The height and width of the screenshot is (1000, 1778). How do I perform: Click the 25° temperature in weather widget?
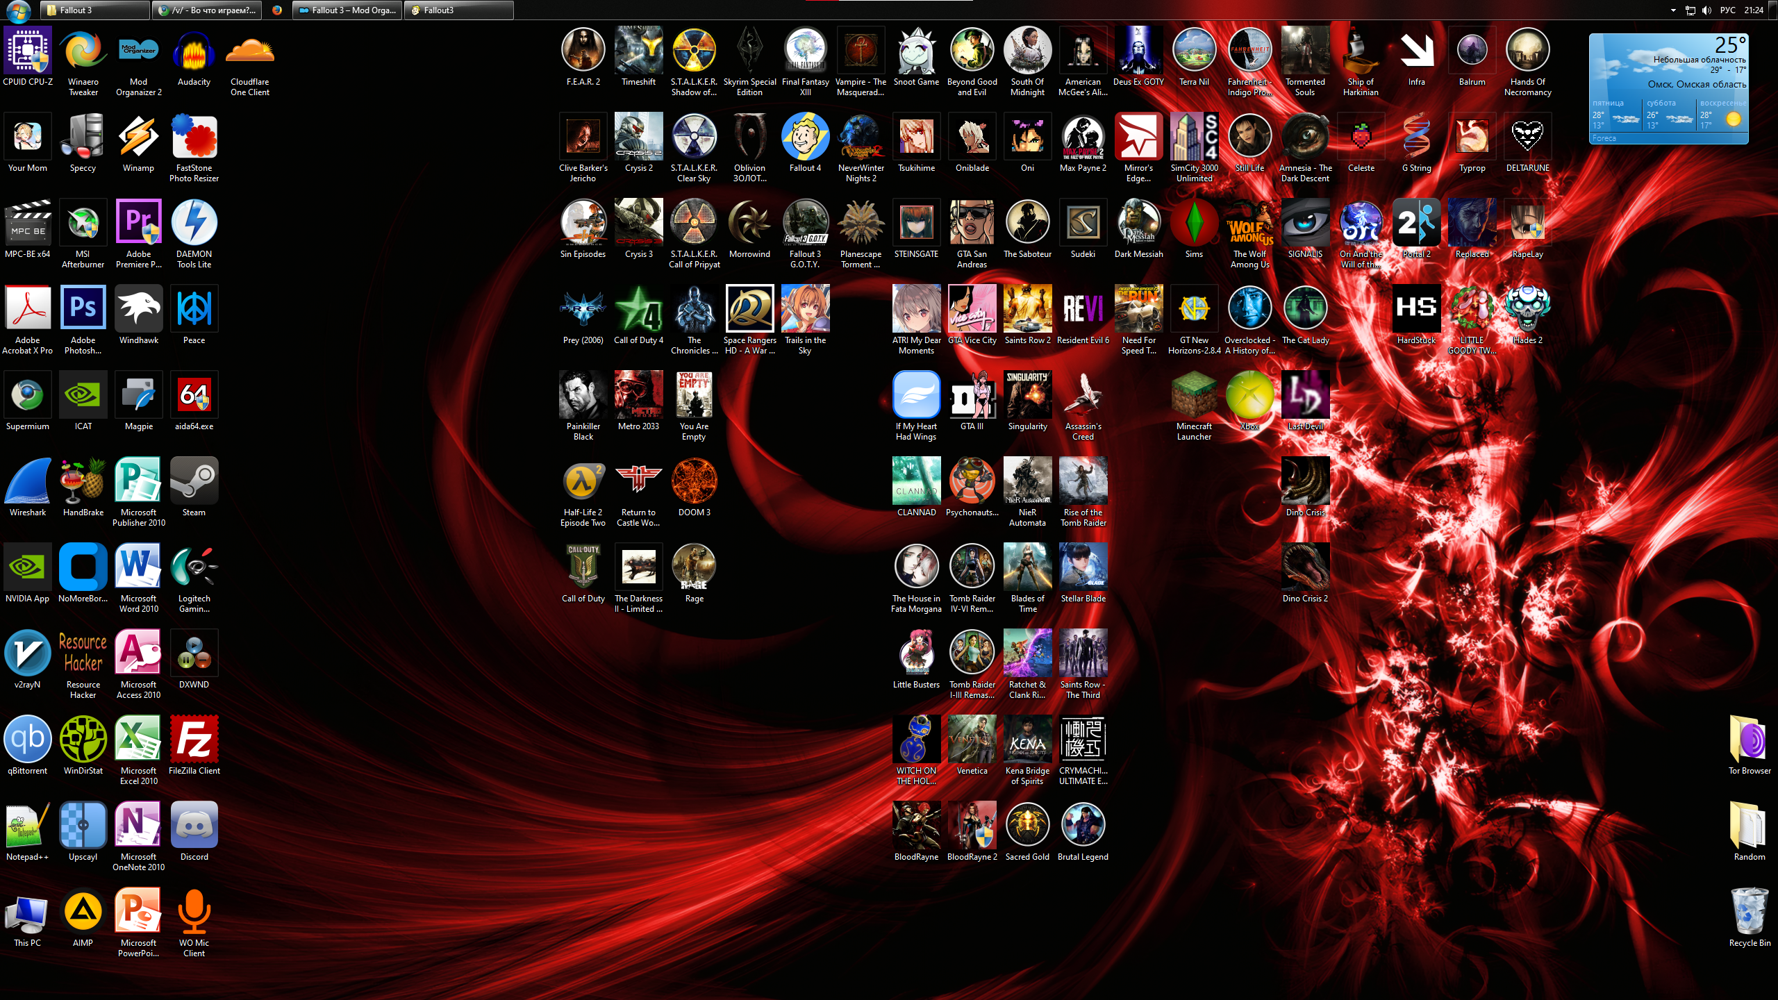pos(1730,45)
